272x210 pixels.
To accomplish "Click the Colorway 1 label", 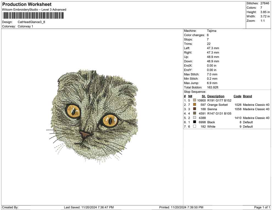I will [x=25, y=26].
